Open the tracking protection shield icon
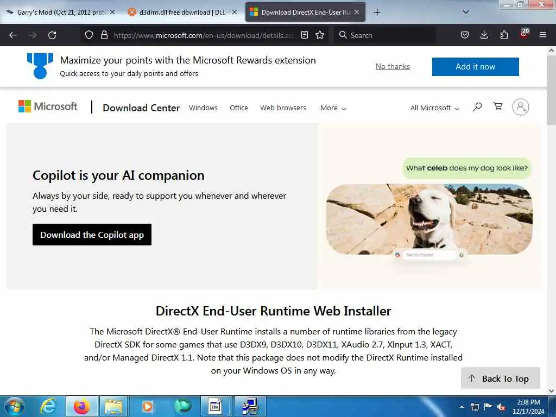The image size is (556, 417). (x=89, y=35)
